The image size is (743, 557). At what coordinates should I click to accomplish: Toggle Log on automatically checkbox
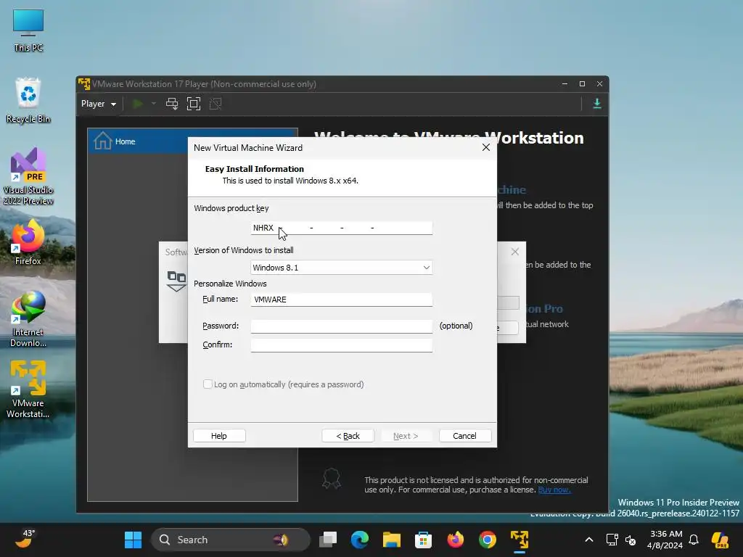coord(208,384)
